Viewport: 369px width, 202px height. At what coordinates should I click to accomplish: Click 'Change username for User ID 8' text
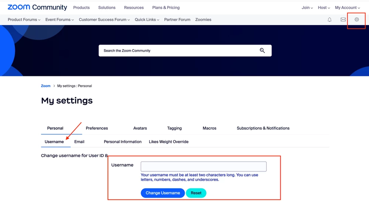[74, 156]
